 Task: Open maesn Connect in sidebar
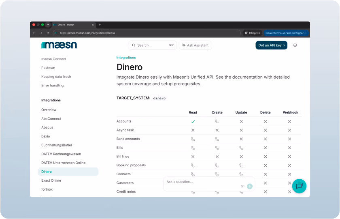coord(53,59)
